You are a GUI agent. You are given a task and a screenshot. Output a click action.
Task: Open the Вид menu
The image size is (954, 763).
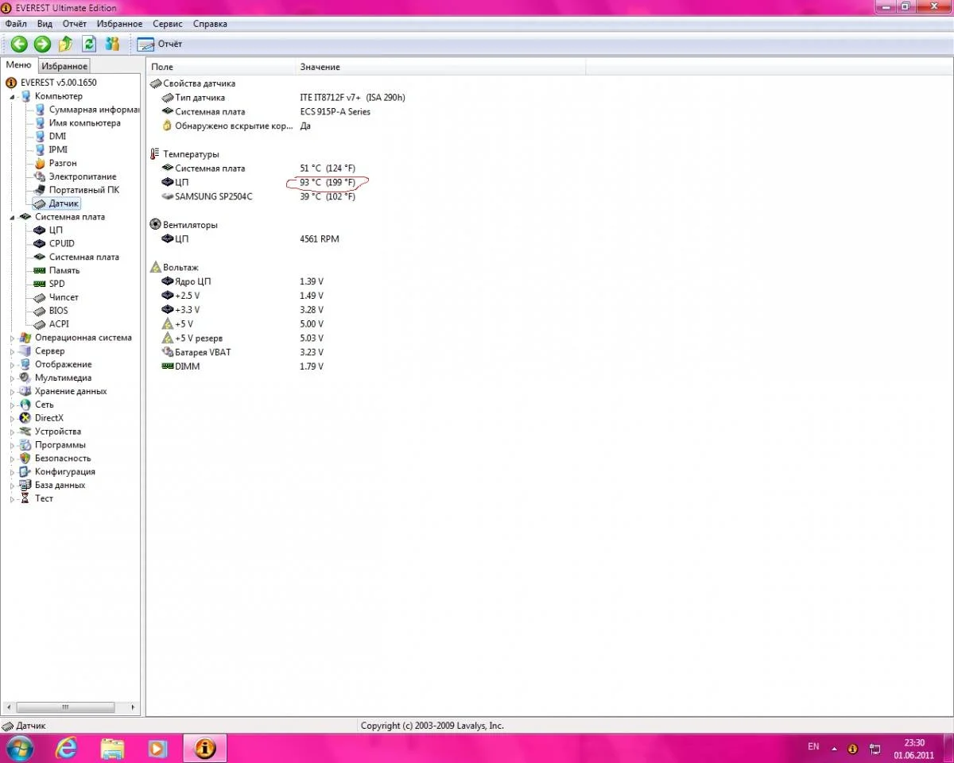point(45,24)
